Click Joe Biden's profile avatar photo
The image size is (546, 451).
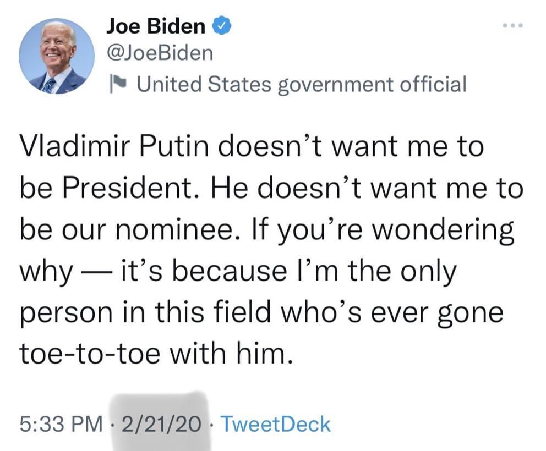point(57,56)
